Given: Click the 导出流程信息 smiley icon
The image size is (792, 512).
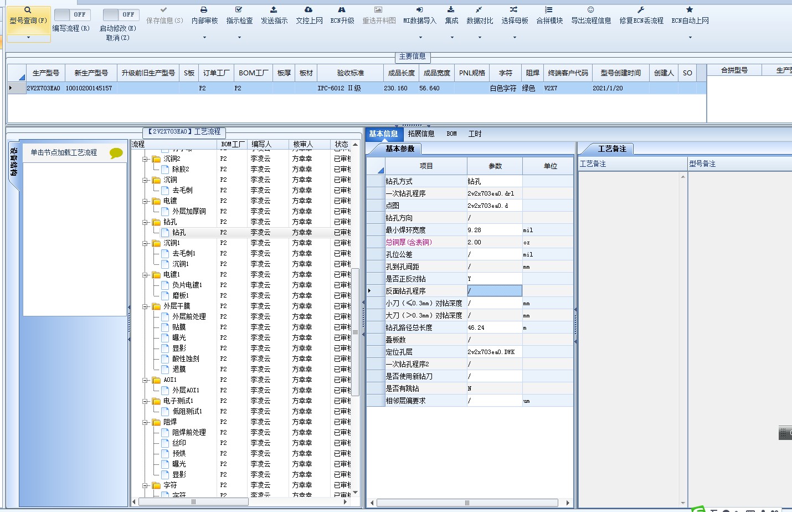Looking at the screenshot, I should [x=590, y=10].
